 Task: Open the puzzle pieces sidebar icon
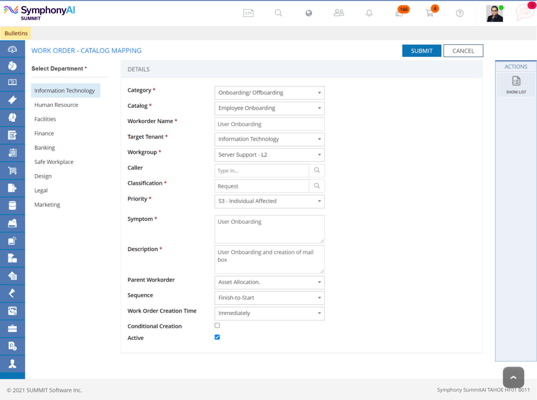(x=12, y=258)
